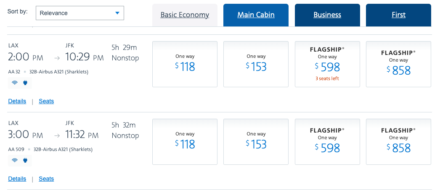The width and height of the screenshot is (440, 190).
Task: Open Details for the 2:00 PM flight
Action: 17,101
